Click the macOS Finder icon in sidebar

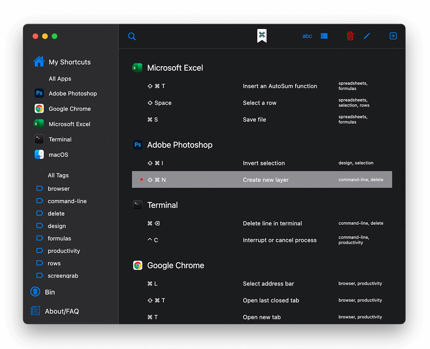pyautogui.click(x=39, y=154)
